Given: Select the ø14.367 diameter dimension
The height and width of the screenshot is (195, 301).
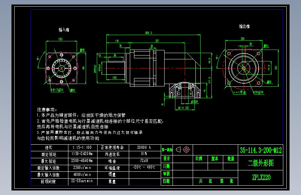Looking at the screenshot, I should (184, 108).
